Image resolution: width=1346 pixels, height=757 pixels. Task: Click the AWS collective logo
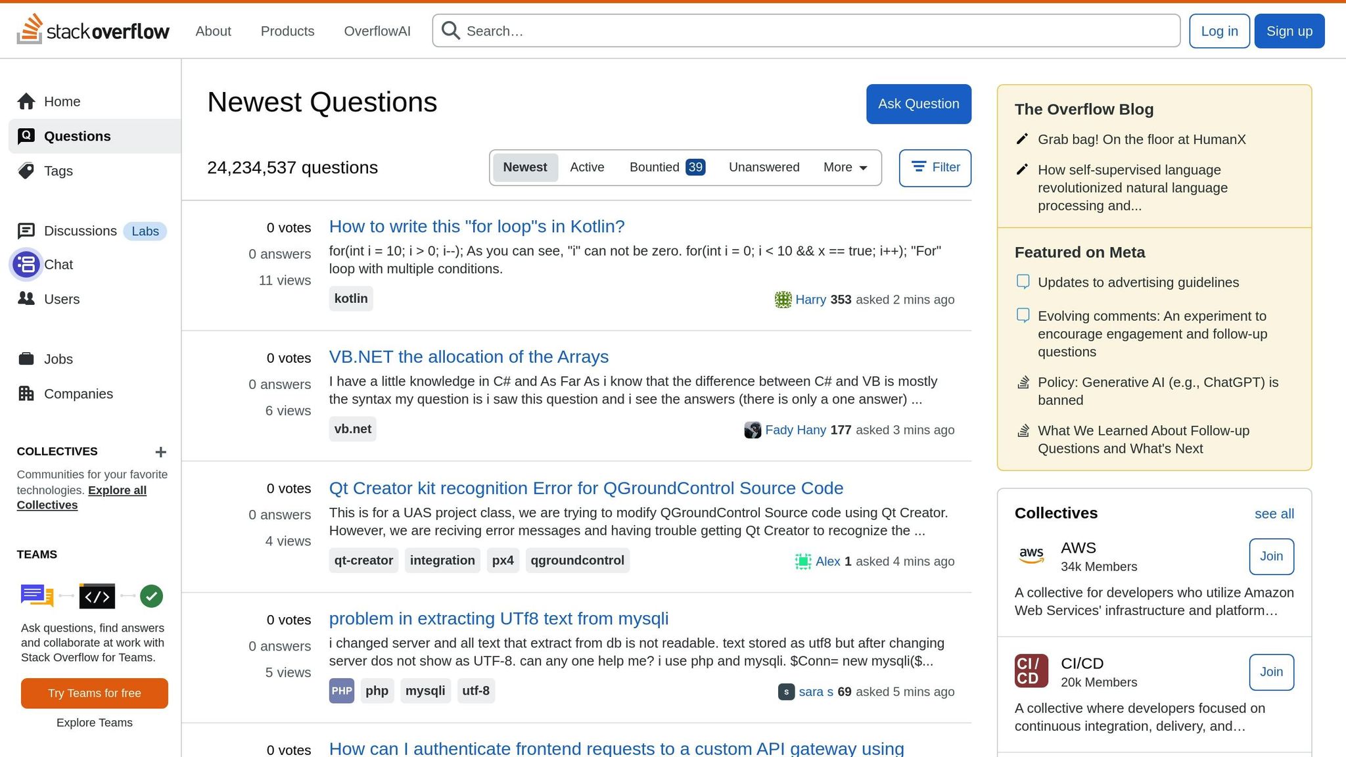(x=1031, y=555)
